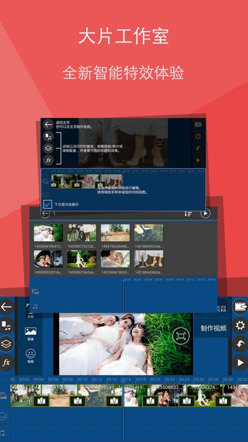Open the fx effects panel
Screen dimensions: 248x442
(x=6, y=363)
